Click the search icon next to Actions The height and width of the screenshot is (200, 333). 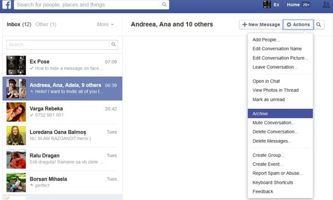[x=319, y=24]
